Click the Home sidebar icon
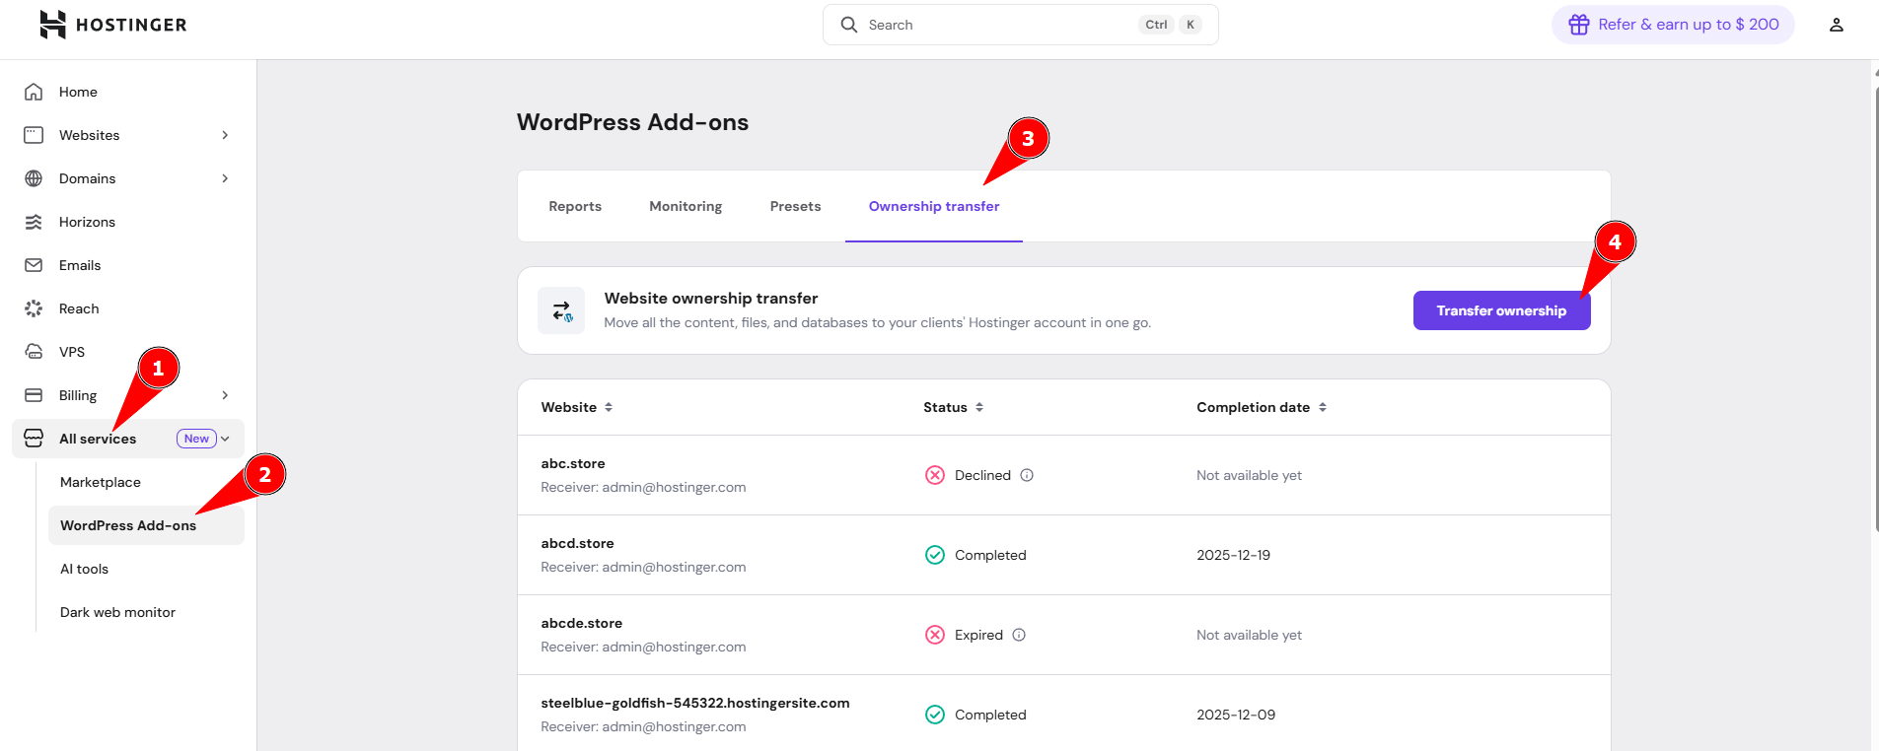1879x751 pixels. [x=34, y=92]
